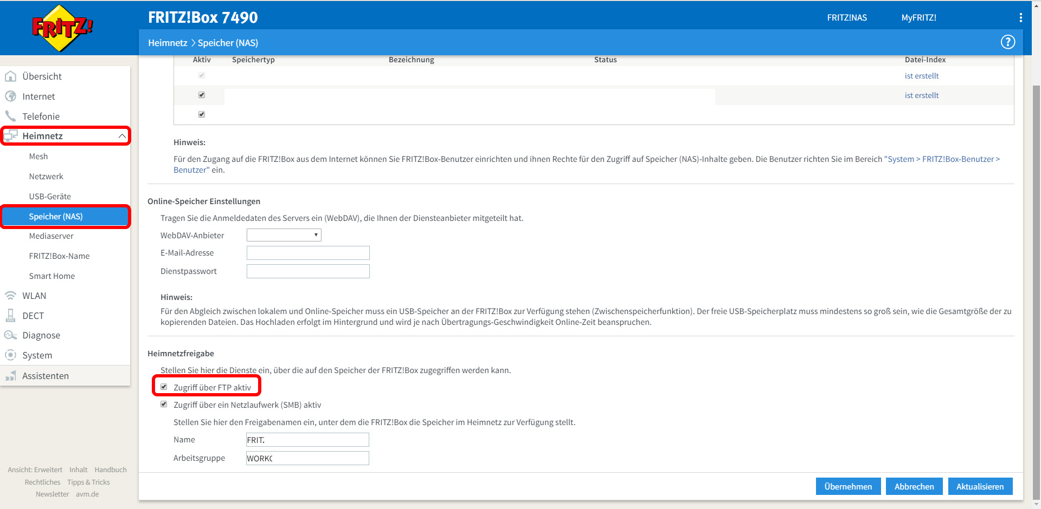Open the avm.de footer link
The width and height of the screenshot is (1041, 509).
point(87,494)
